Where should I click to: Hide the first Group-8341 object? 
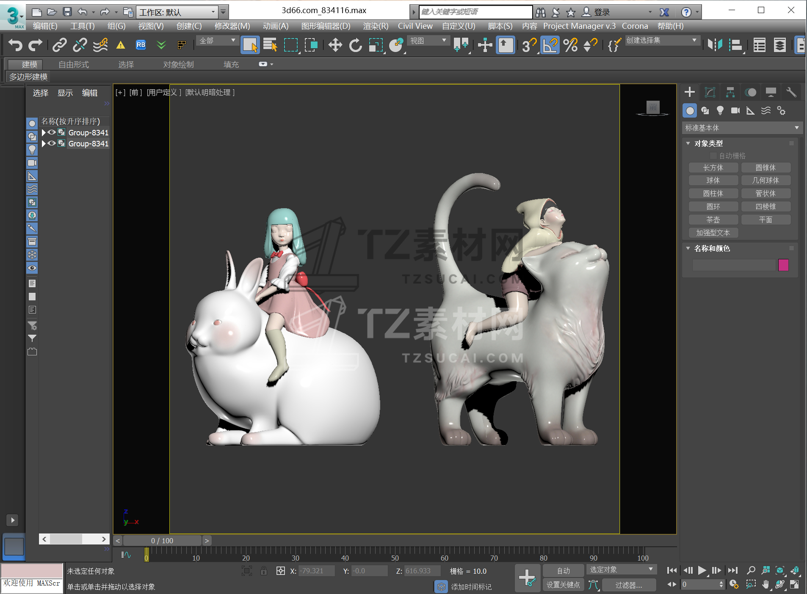tap(52, 132)
